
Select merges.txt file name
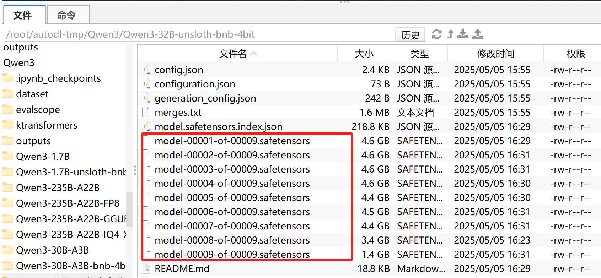pyautogui.click(x=178, y=113)
